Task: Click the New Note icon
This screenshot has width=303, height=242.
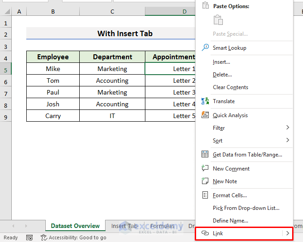Action: coord(205,181)
